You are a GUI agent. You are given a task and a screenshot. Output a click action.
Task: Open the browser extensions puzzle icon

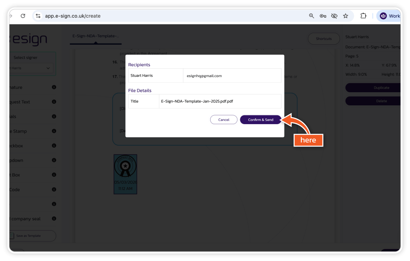pyautogui.click(x=363, y=16)
